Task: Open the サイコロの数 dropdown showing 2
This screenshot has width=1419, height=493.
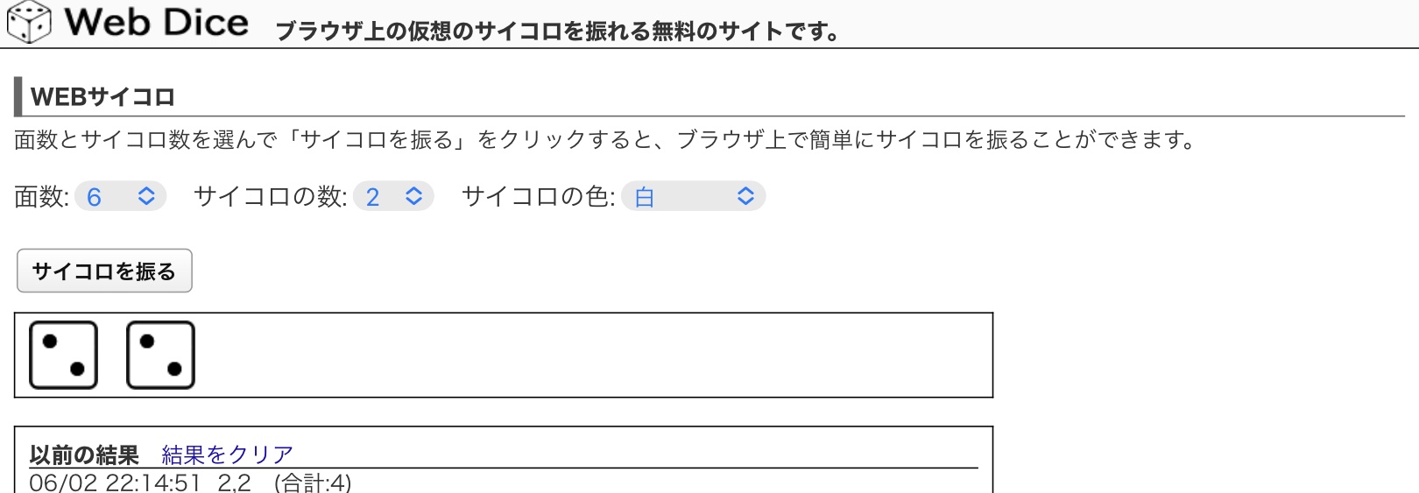Action: click(x=393, y=196)
